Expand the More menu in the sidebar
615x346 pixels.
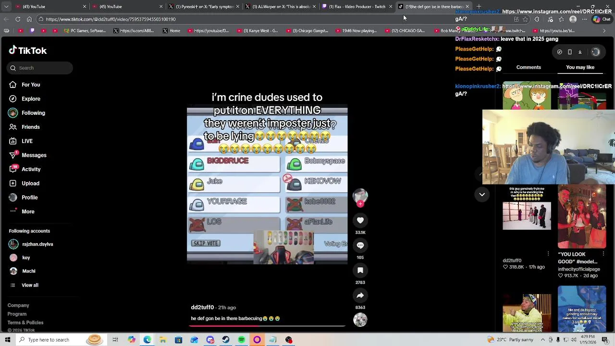[x=22, y=211]
